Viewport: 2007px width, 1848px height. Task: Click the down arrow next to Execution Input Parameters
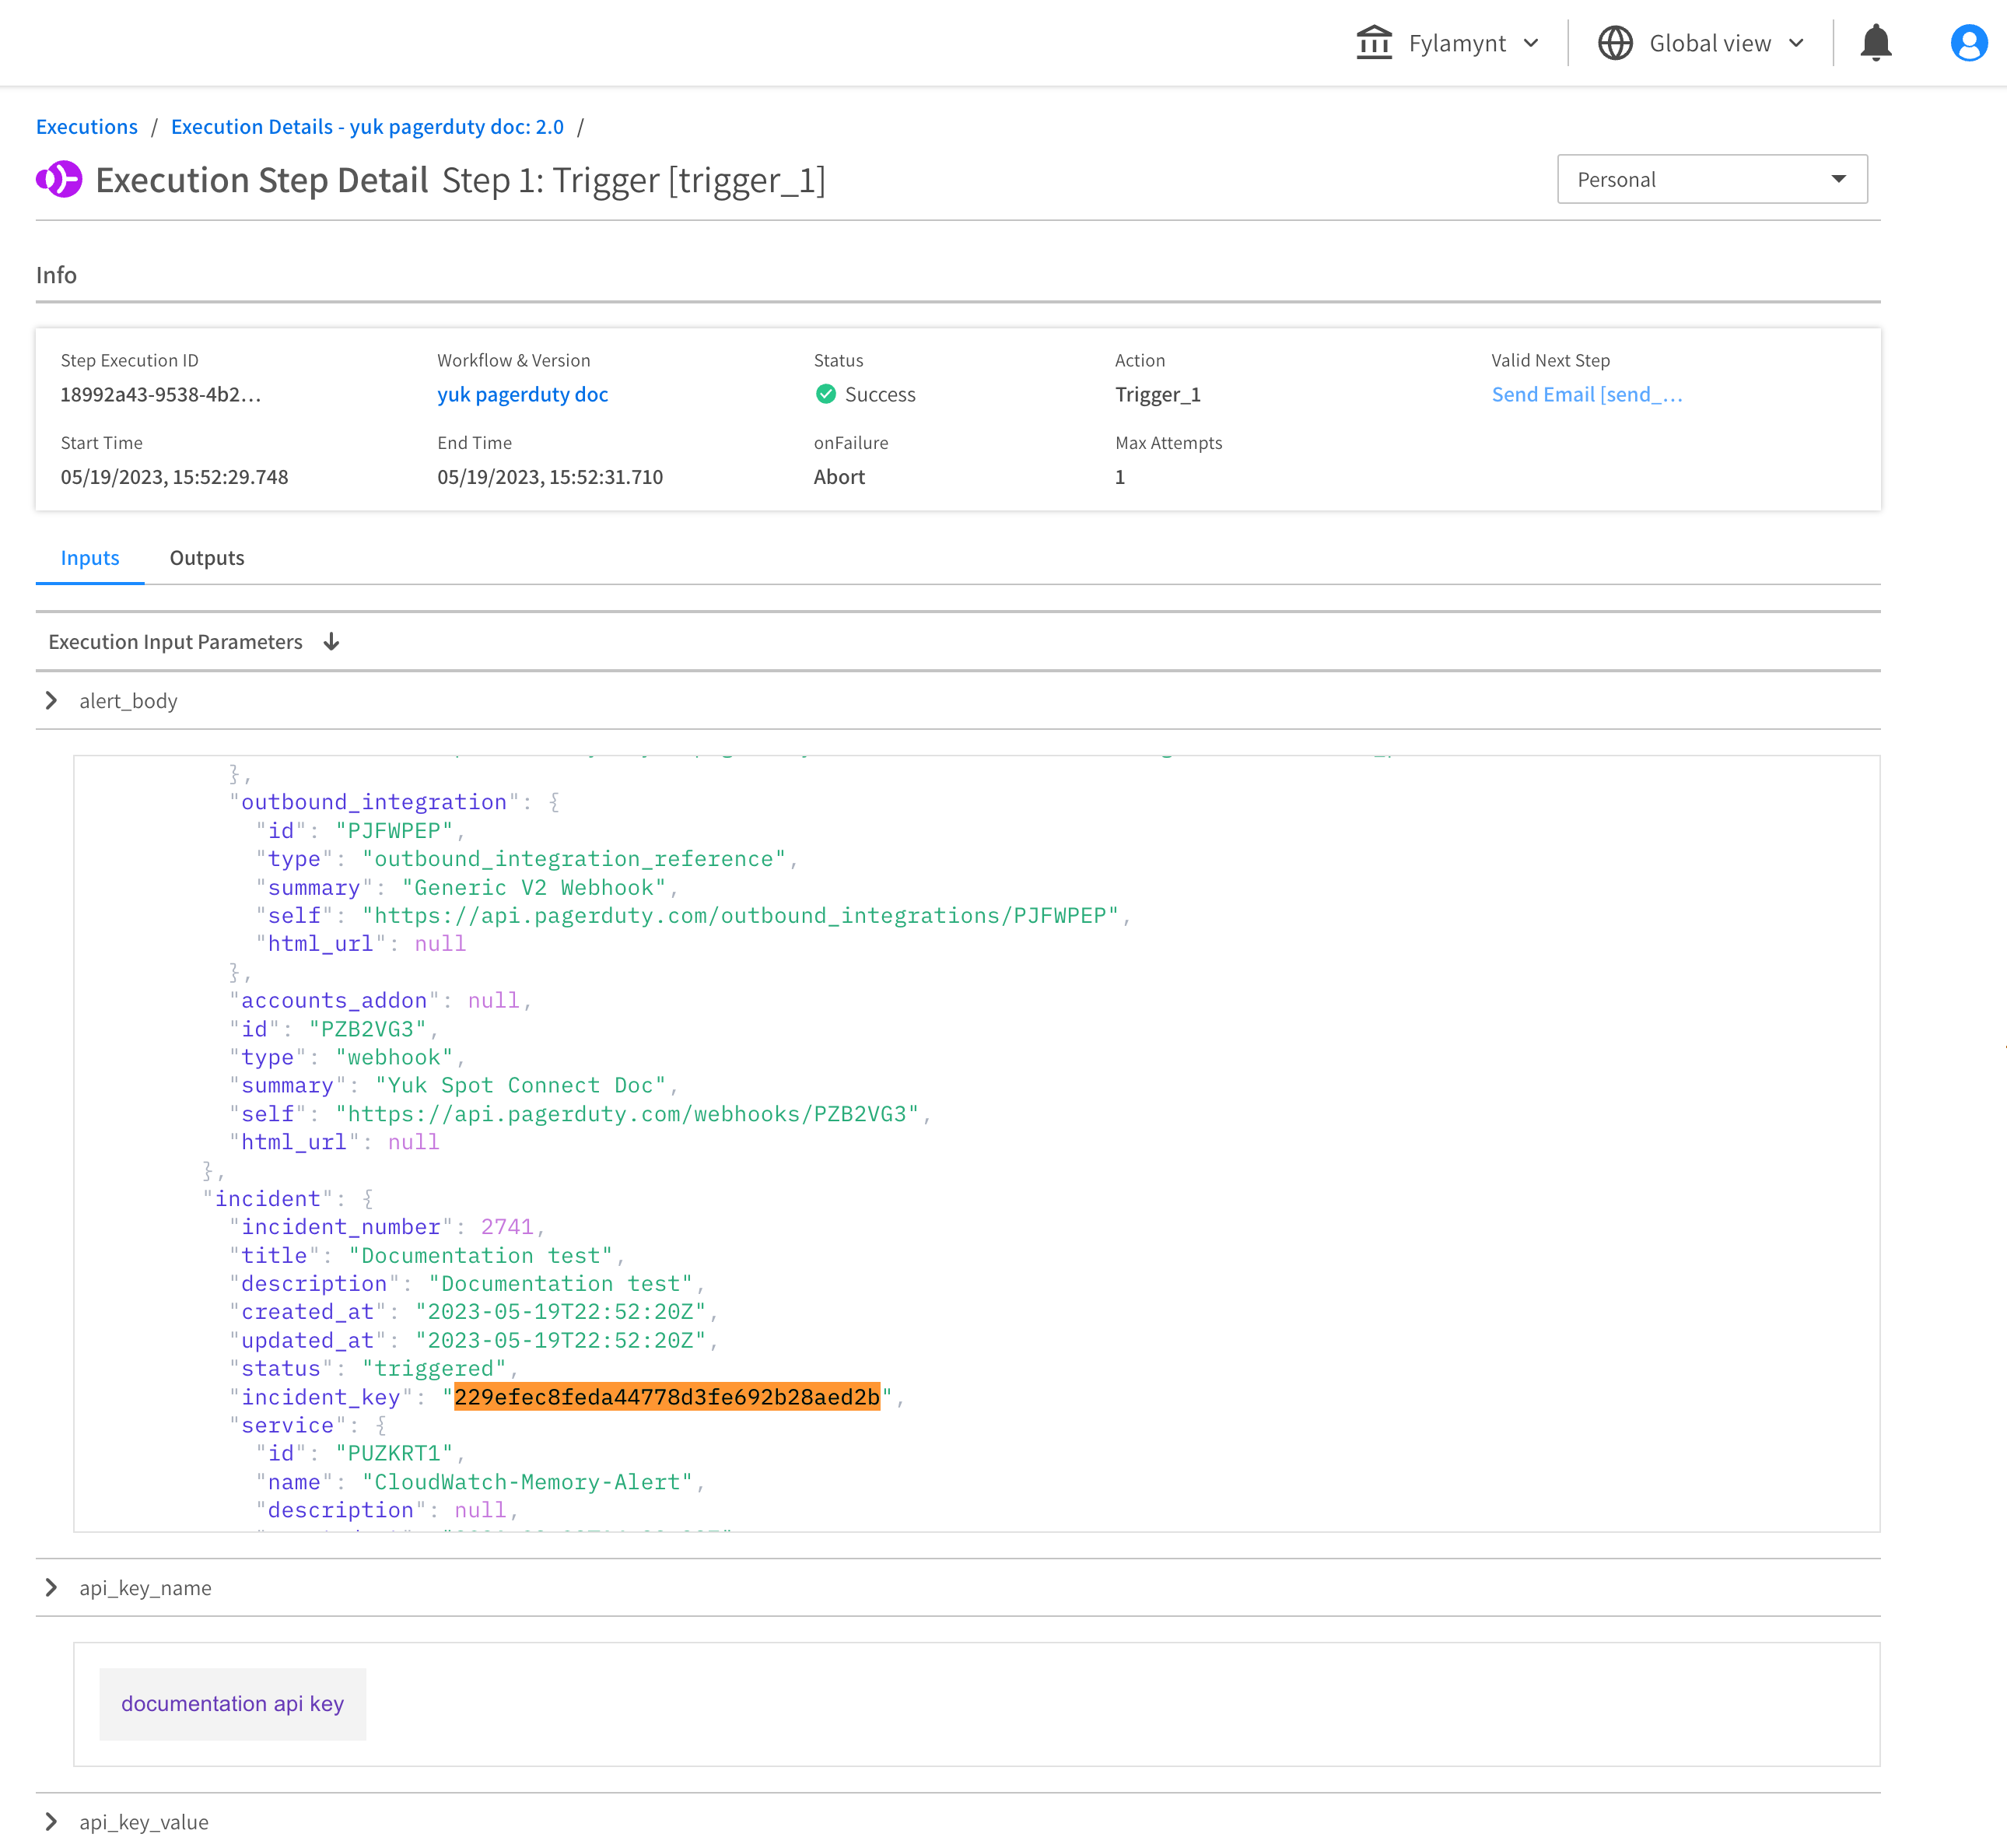point(332,642)
